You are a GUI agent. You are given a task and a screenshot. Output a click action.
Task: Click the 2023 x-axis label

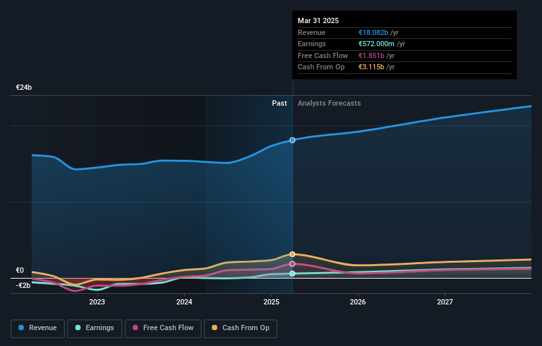click(97, 302)
